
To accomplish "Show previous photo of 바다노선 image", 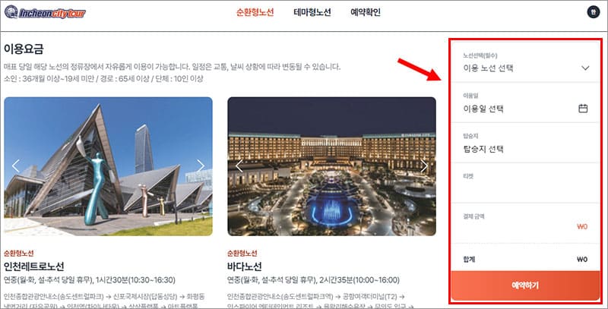I will (x=239, y=166).
